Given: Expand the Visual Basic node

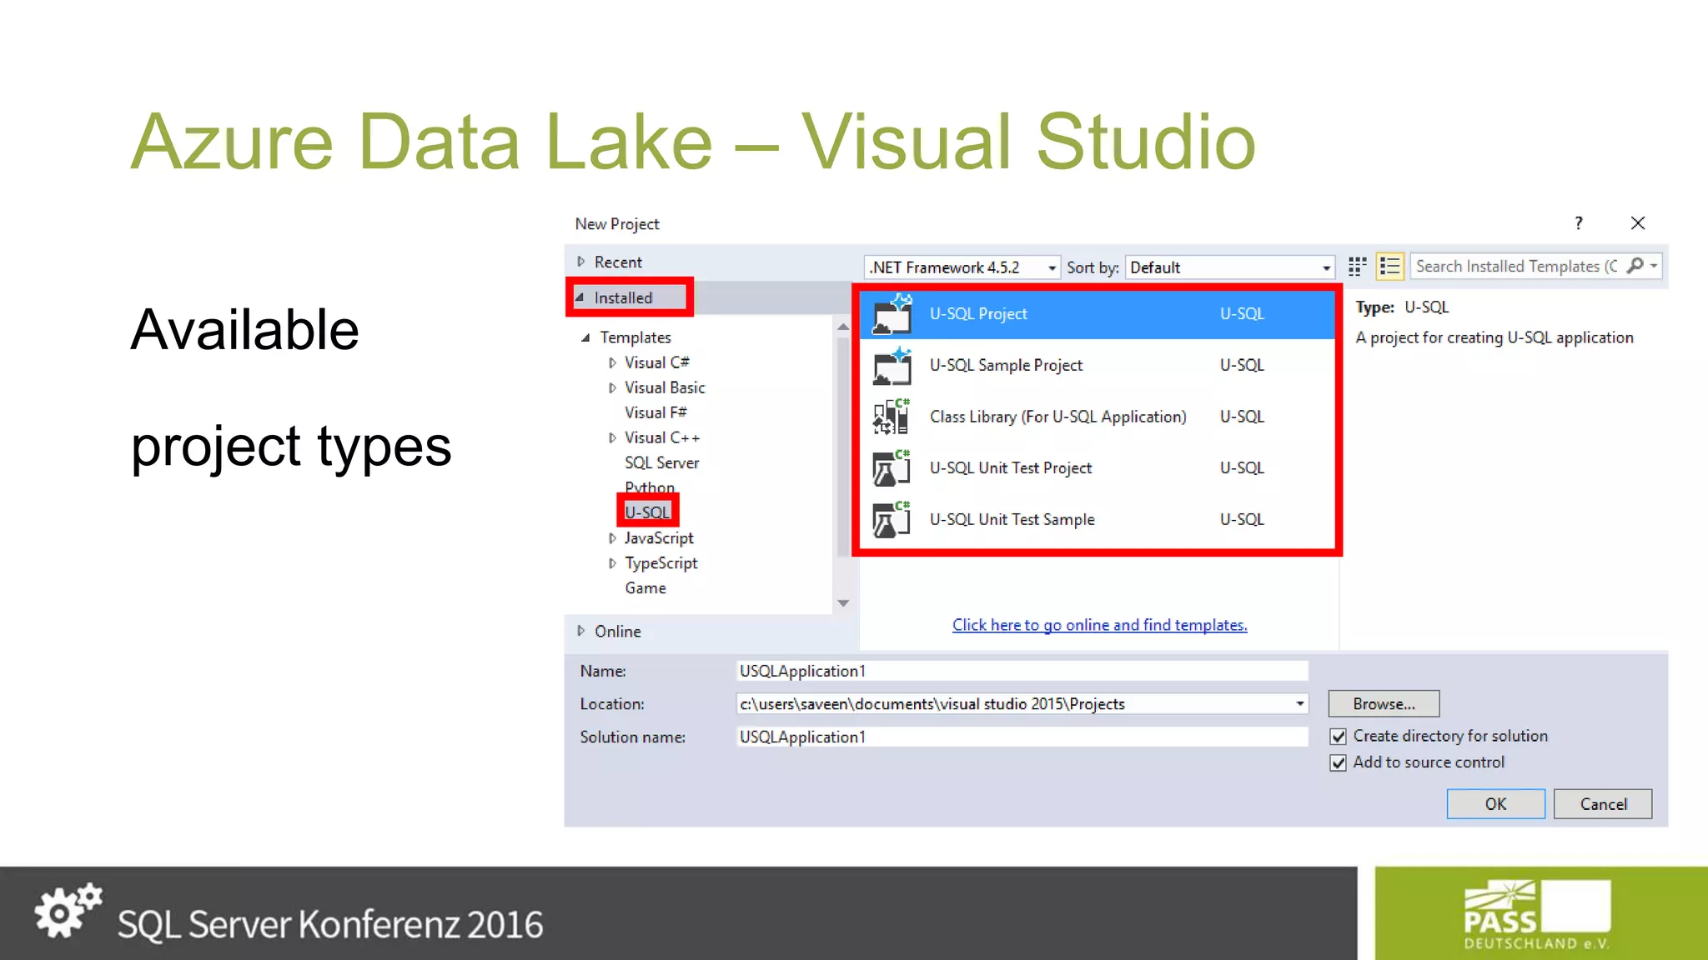Looking at the screenshot, I should tap(612, 387).
